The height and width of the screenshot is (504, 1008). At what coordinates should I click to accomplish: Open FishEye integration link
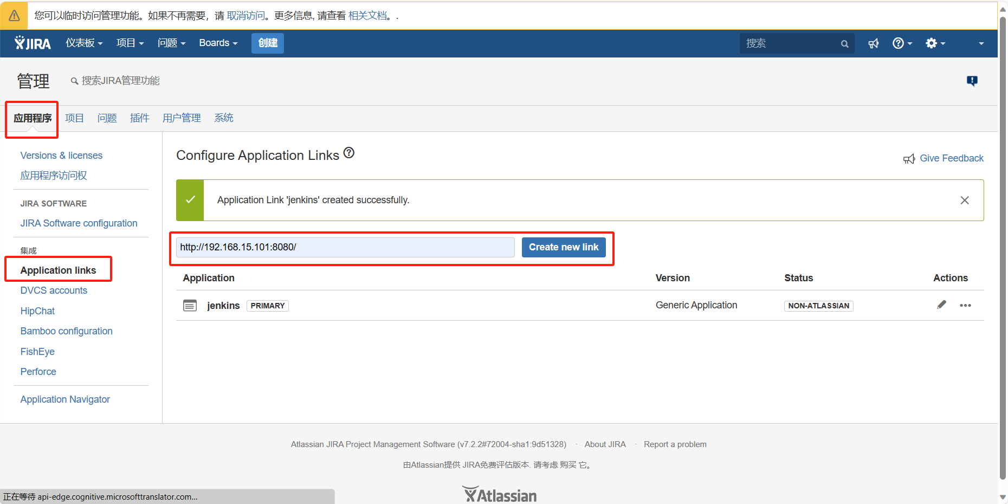[x=37, y=352]
